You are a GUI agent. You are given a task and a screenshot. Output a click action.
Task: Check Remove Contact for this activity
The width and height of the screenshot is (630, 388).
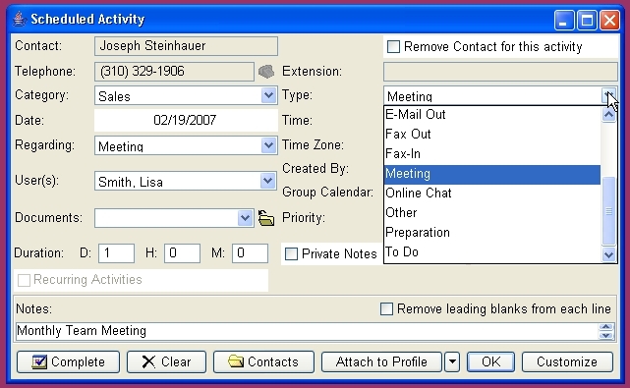393,46
